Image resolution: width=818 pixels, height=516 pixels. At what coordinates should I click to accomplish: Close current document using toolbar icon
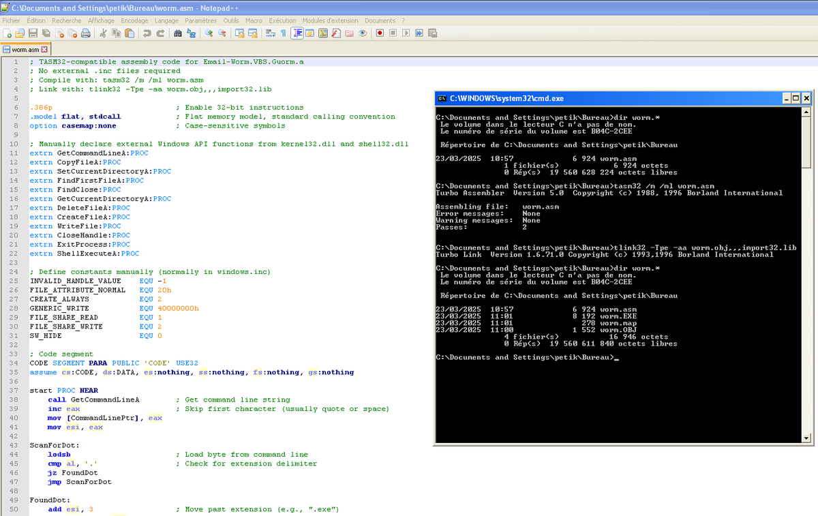[x=59, y=33]
